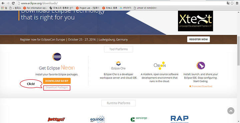240x123 pixels.
Task: Select the Tool Platforms section label
Action: point(118,49)
